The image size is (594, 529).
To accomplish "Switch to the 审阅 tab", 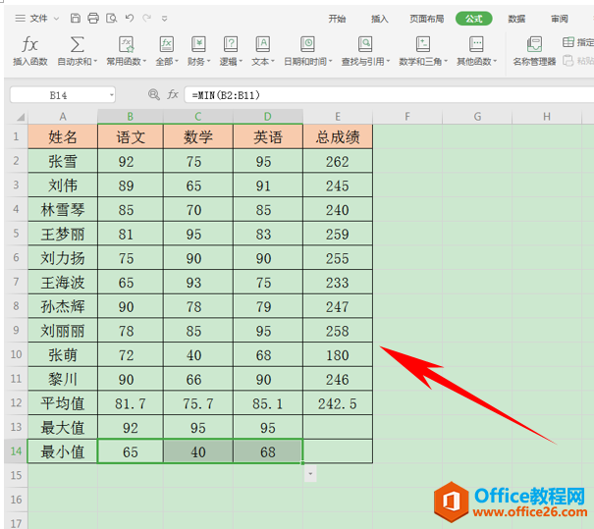I will tap(560, 19).
